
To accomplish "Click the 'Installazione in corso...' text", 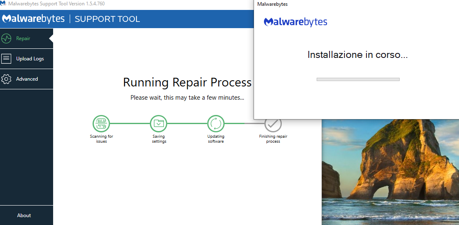I will [x=357, y=55].
